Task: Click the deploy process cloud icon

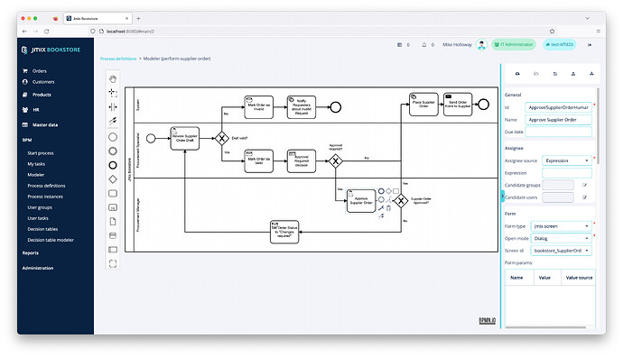Action: 517,74
